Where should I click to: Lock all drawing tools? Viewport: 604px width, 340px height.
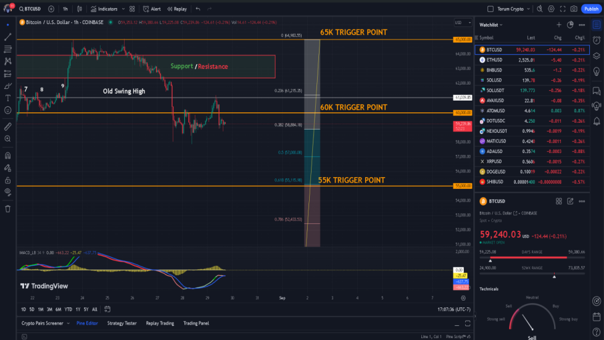pyautogui.click(x=7, y=180)
